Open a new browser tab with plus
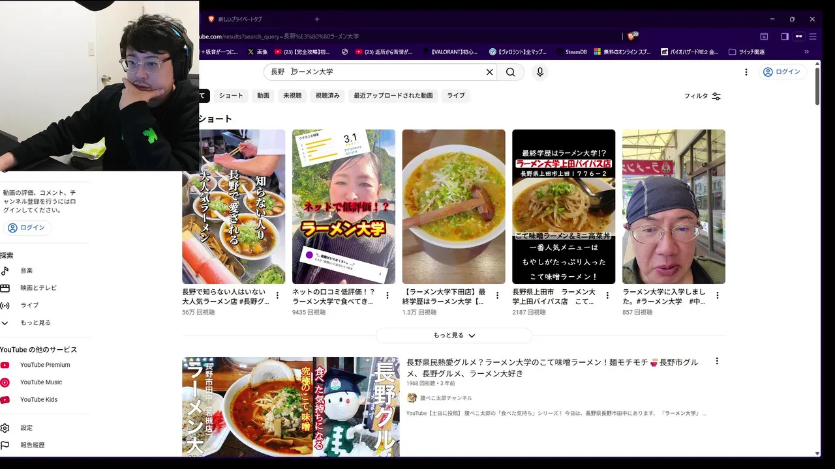Screen dimensions: 835x469 tap(317, 20)
